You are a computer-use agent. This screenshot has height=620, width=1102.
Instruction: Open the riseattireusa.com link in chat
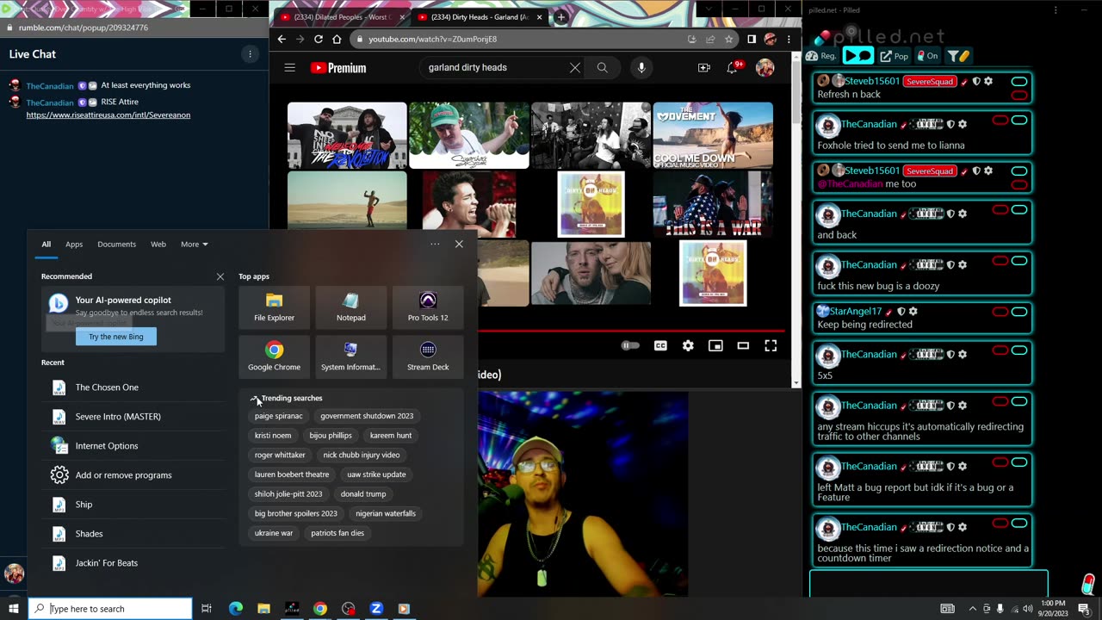tap(108, 115)
